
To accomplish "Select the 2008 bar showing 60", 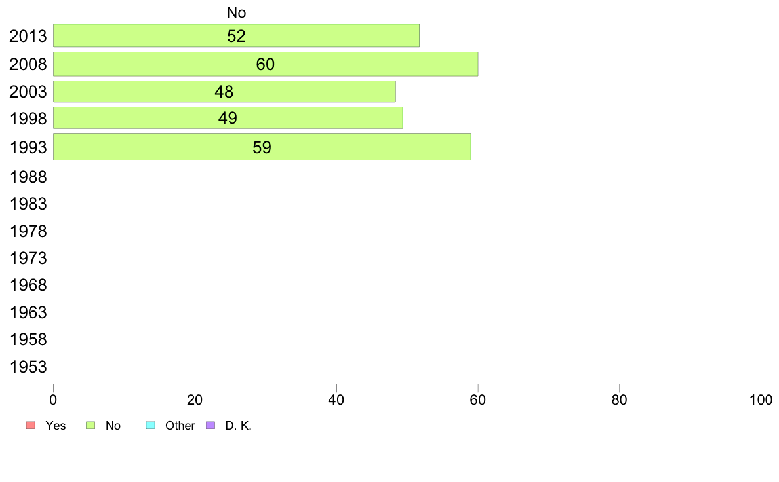I will [x=265, y=64].
